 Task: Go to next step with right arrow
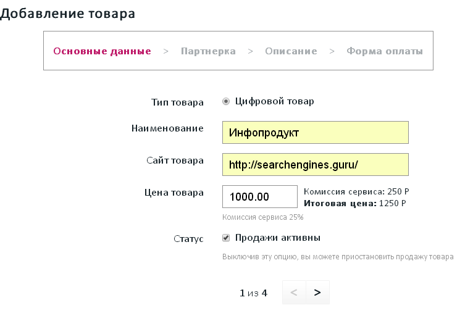click(317, 293)
